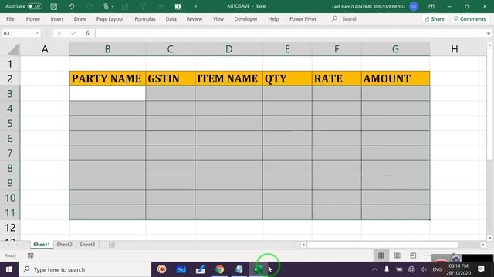Open the Help tab
Viewport: 494px width, 277px height.
(273, 19)
